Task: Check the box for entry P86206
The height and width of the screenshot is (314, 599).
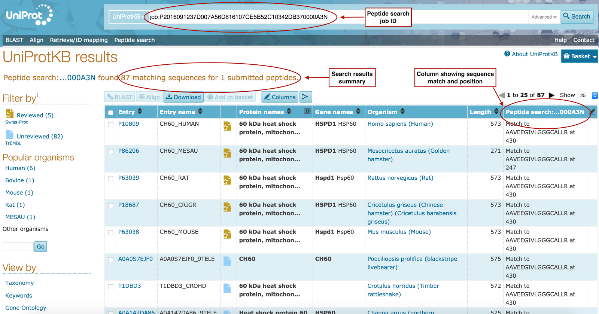Action: point(111,151)
